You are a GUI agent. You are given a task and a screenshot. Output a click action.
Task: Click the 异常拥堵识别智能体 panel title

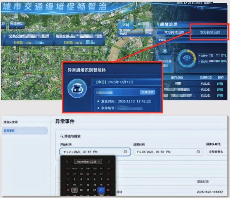point(87,70)
